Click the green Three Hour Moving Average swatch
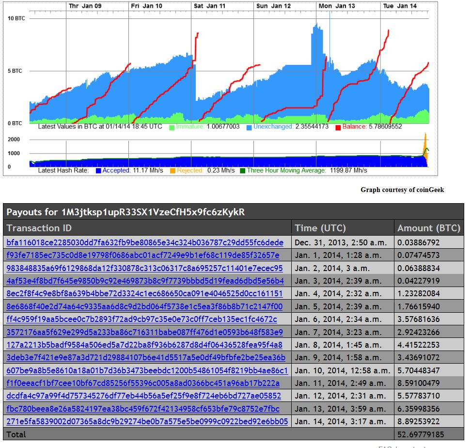 coord(243,171)
